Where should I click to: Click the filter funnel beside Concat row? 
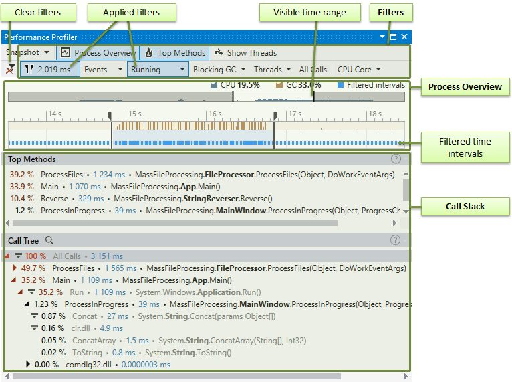pyautogui.click(x=34, y=316)
